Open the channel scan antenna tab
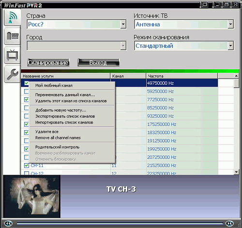 [13, 17]
